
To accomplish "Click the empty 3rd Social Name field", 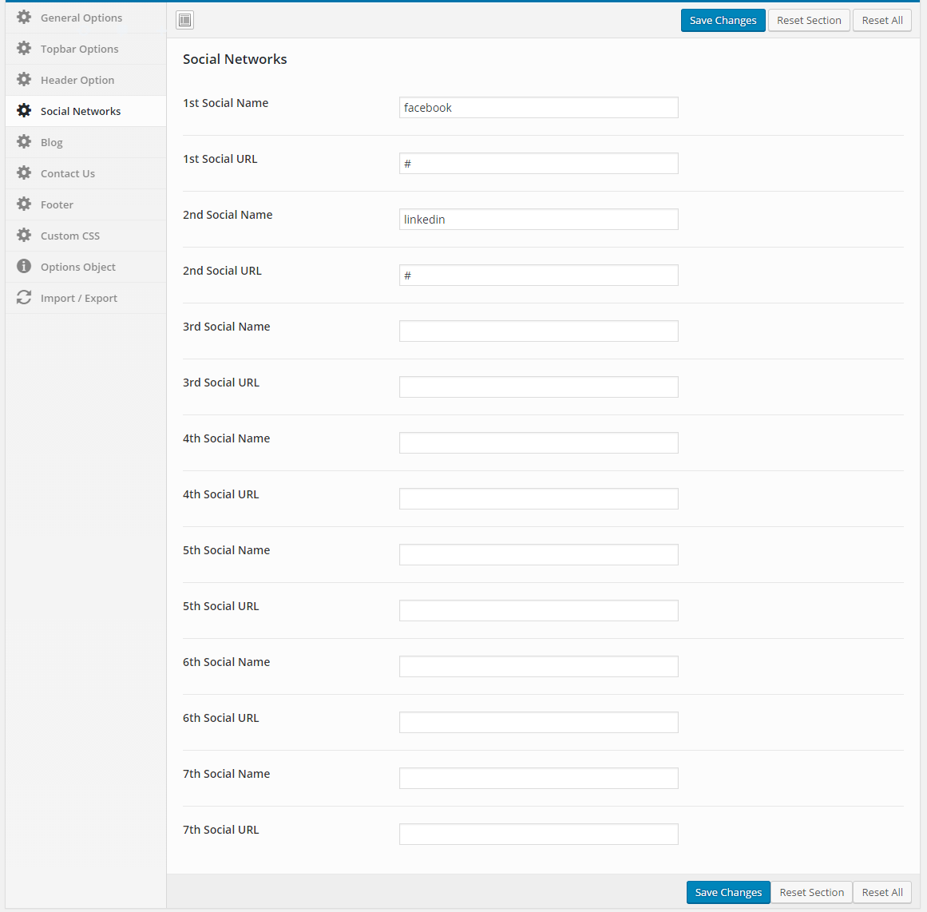I will (x=538, y=331).
